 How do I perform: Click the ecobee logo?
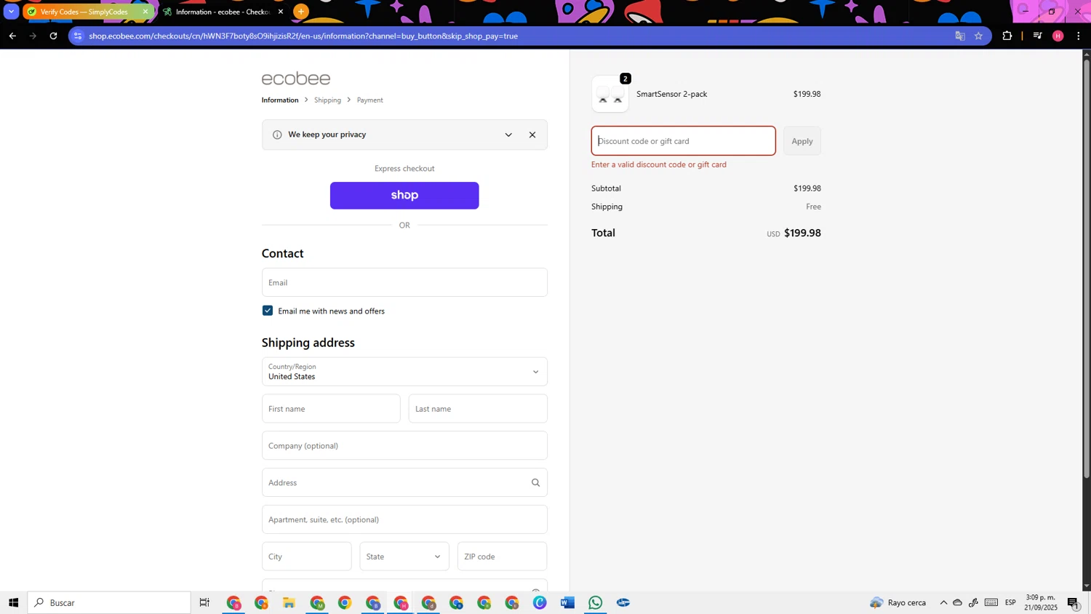296,79
